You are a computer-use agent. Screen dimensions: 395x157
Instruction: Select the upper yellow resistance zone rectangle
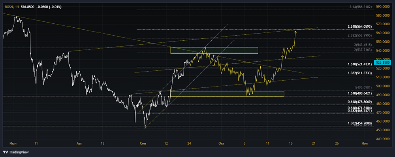pyautogui.click(x=214, y=50)
